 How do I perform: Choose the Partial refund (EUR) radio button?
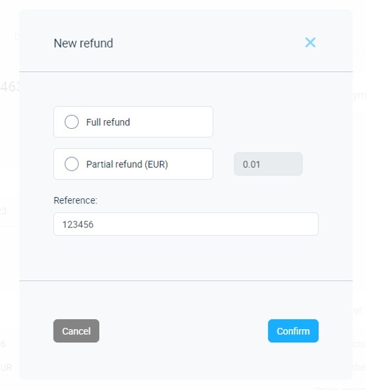(71, 164)
